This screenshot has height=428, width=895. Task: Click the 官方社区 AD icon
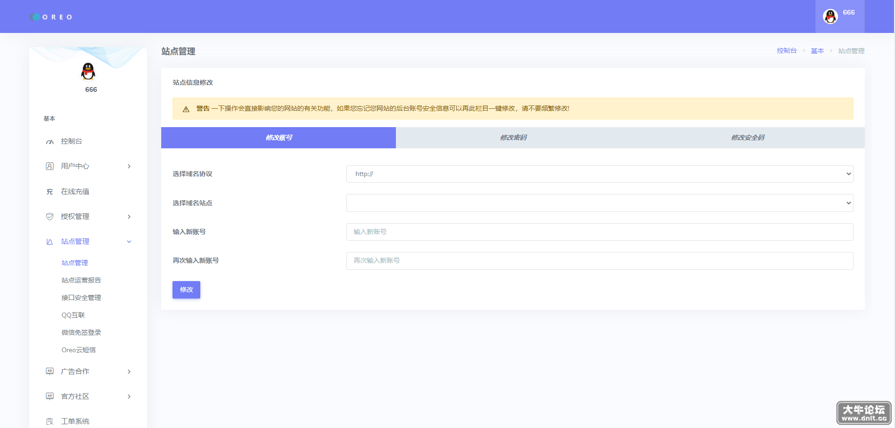pyautogui.click(x=49, y=396)
